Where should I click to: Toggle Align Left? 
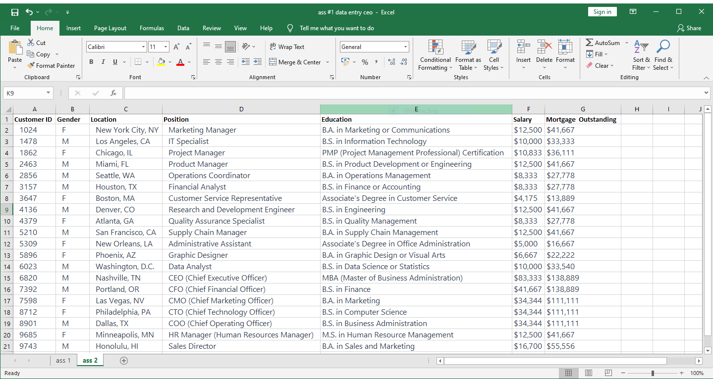tap(207, 62)
